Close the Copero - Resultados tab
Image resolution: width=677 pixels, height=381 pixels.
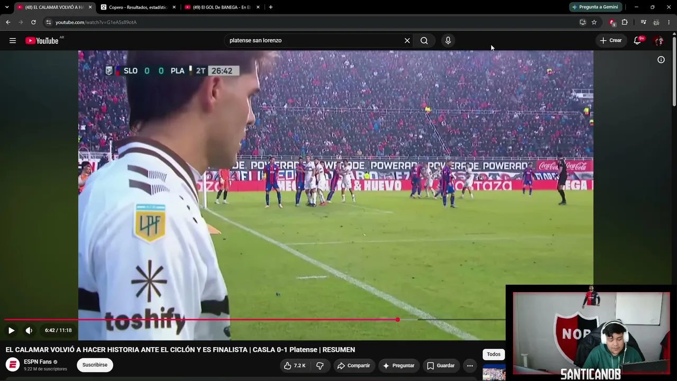click(x=174, y=7)
